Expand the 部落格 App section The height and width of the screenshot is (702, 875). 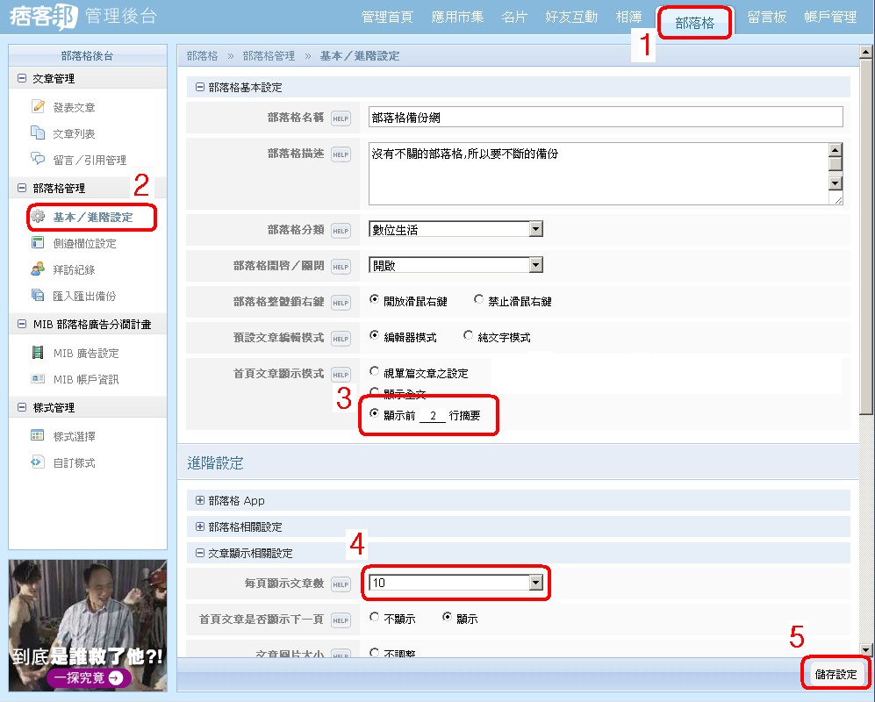pos(200,500)
